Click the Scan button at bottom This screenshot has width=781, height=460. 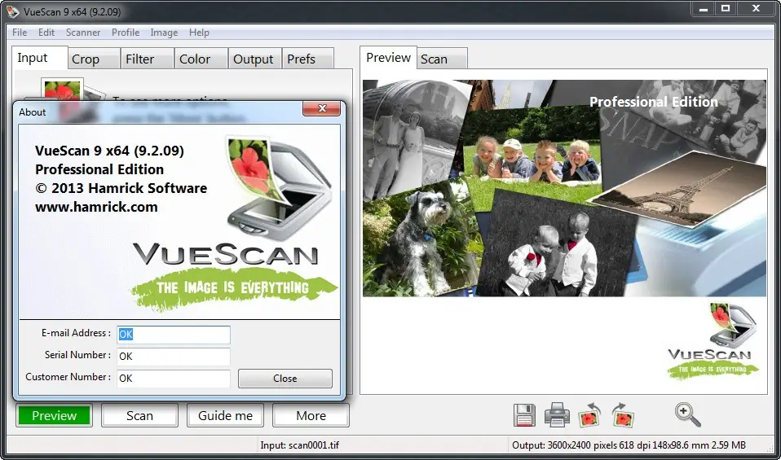139,415
